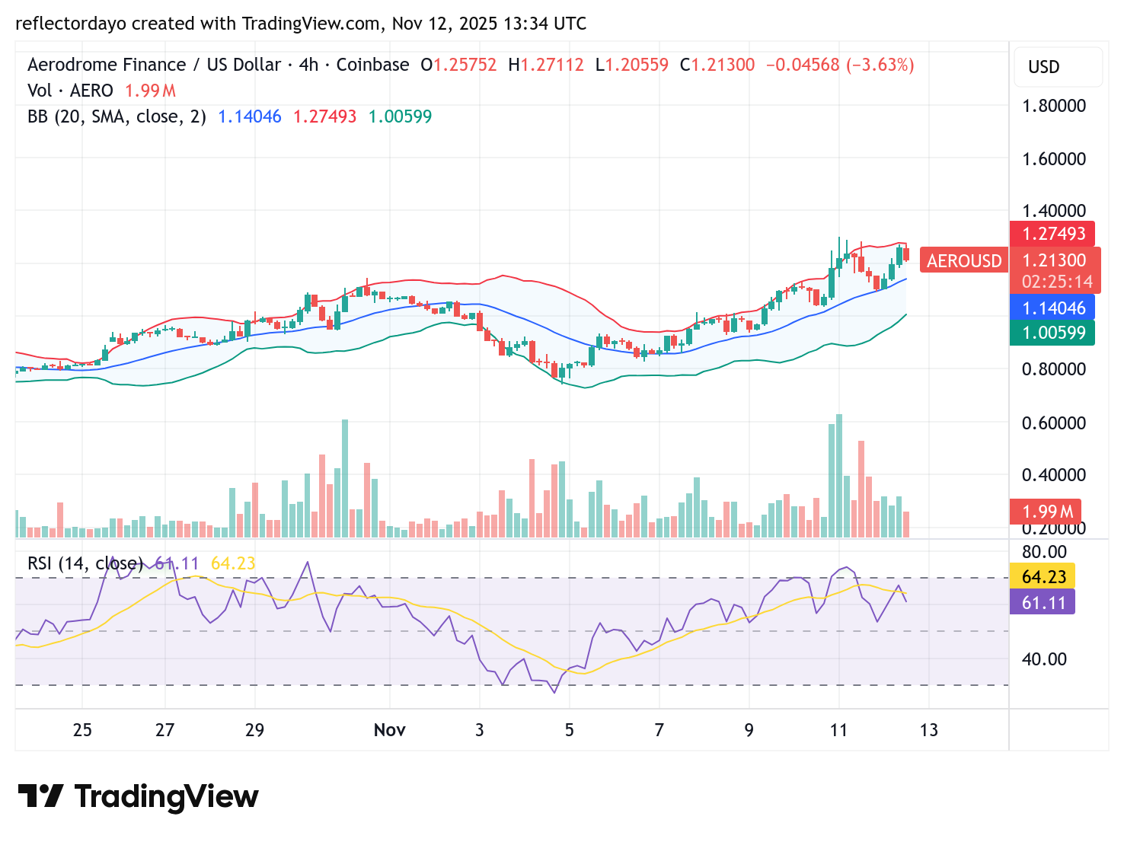Click the 1.80000 price scale label
1124x842 pixels.
pyautogui.click(x=1054, y=106)
